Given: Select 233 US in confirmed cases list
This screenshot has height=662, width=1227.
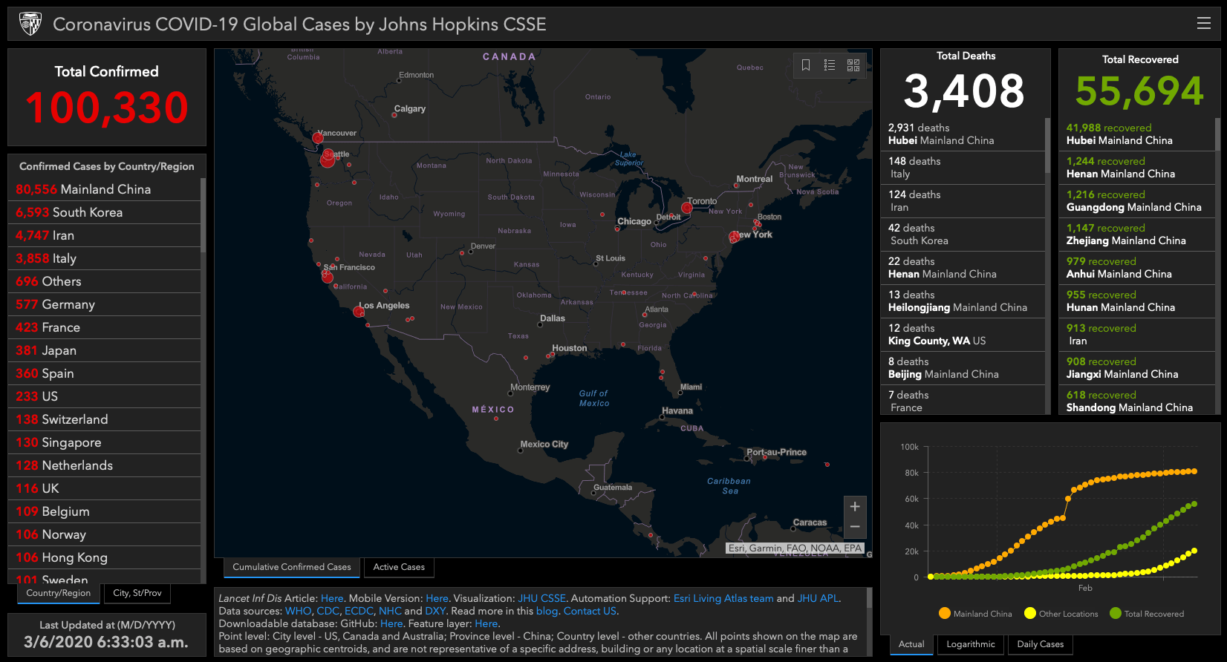Looking at the screenshot, I should [x=104, y=396].
